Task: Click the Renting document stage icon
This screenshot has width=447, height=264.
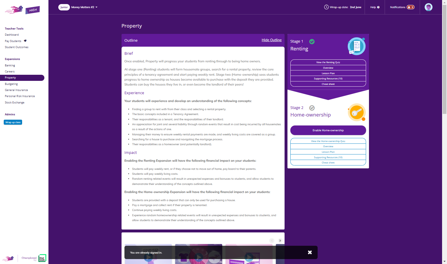Action: tap(356, 46)
